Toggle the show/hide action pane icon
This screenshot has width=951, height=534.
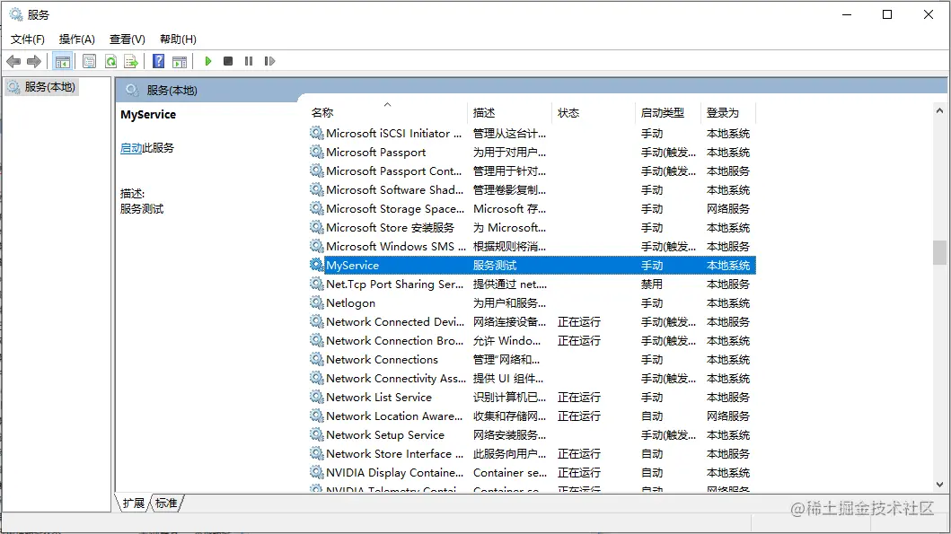point(180,61)
